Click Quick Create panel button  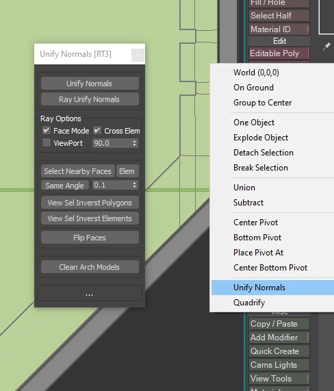click(x=279, y=351)
